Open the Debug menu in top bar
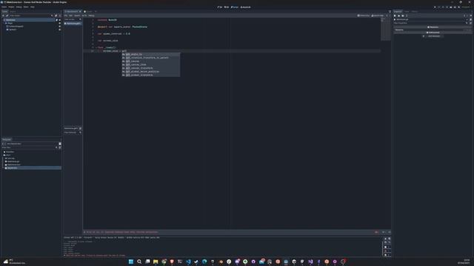This screenshot has width=474, height=266. 19,7
